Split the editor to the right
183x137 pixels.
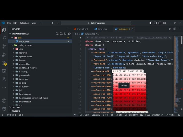(174, 29)
